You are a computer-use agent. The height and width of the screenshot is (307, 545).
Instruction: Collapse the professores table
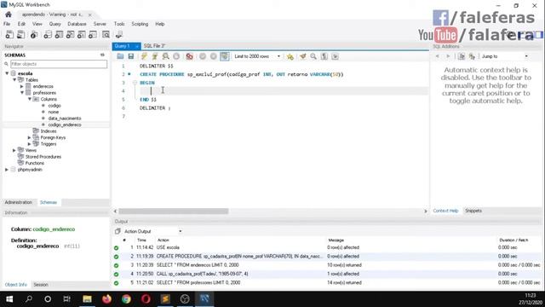tap(22, 93)
